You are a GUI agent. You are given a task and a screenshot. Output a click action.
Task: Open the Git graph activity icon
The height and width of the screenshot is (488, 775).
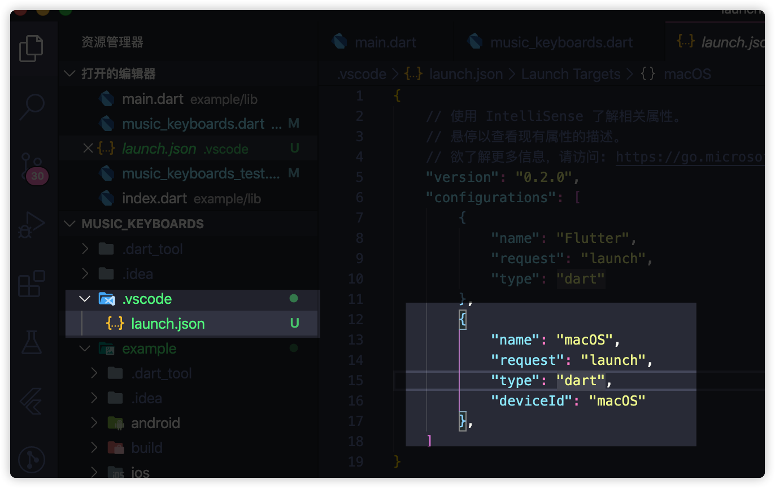(32, 460)
